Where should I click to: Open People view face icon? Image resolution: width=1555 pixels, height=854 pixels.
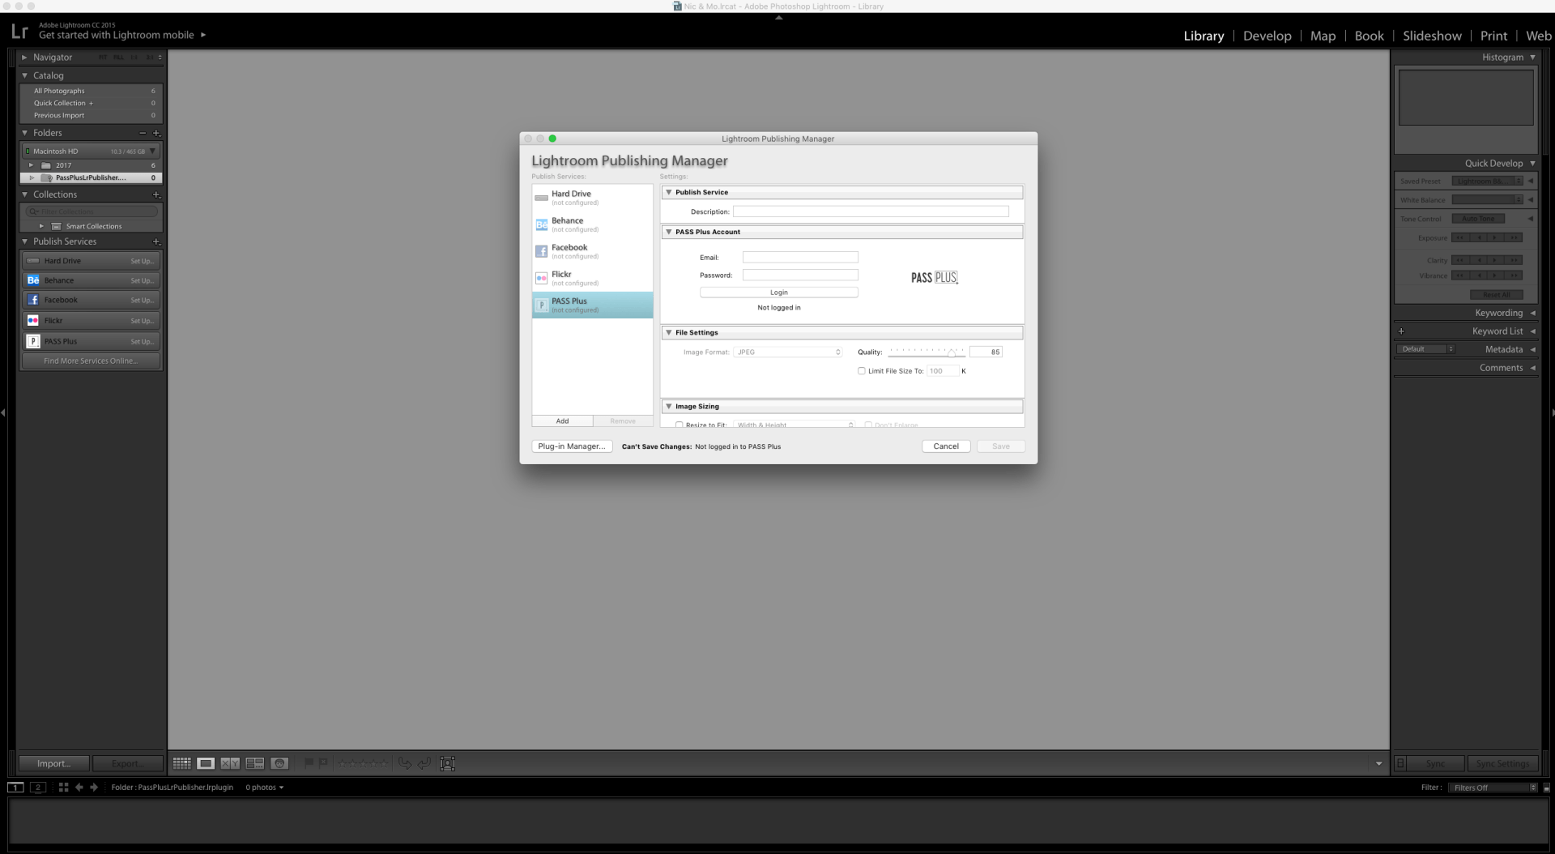click(x=279, y=763)
